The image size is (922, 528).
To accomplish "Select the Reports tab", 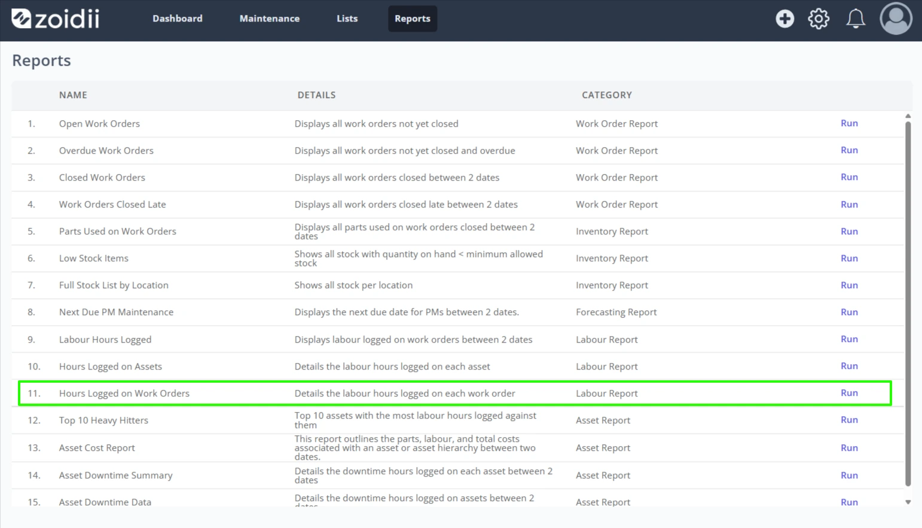I will point(413,19).
